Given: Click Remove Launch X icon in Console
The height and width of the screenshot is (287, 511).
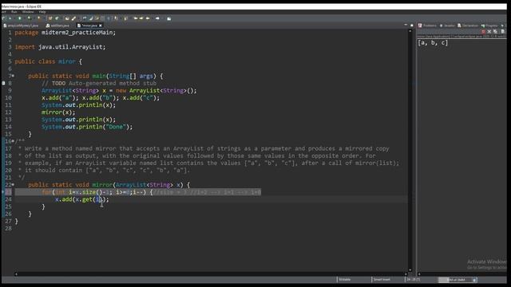Looking at the screenshot, I should tap(489, 32).
